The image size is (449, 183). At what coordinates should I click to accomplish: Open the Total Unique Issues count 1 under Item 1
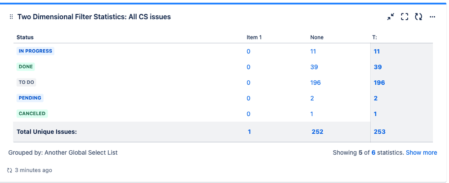[x=249, y=132]
